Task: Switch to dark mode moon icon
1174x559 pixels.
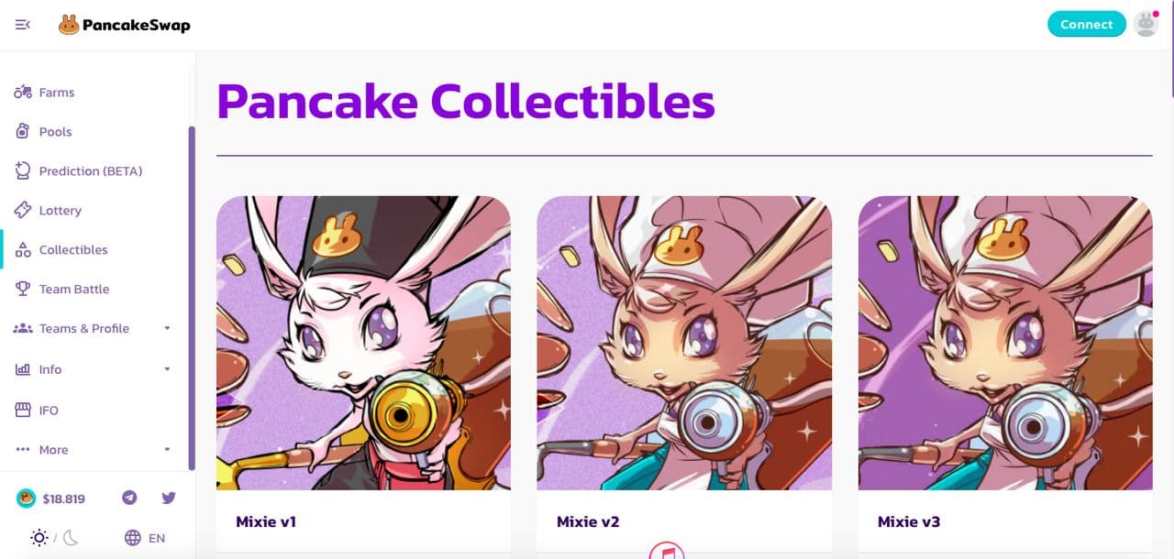Action: pyautogui.click(x=71, y=538)
